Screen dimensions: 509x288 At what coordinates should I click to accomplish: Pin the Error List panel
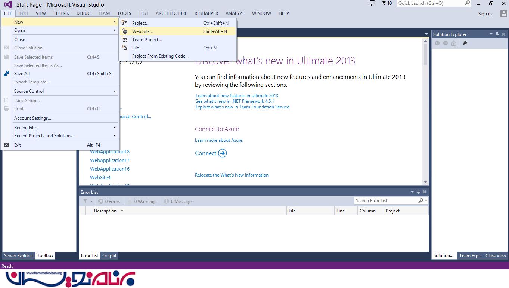tap(418, 192)
